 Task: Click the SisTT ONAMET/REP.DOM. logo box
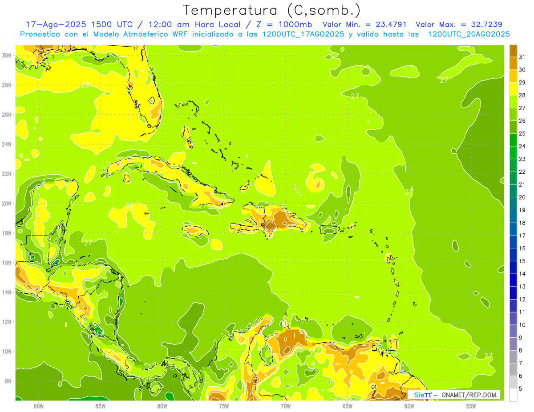(454, 395)
